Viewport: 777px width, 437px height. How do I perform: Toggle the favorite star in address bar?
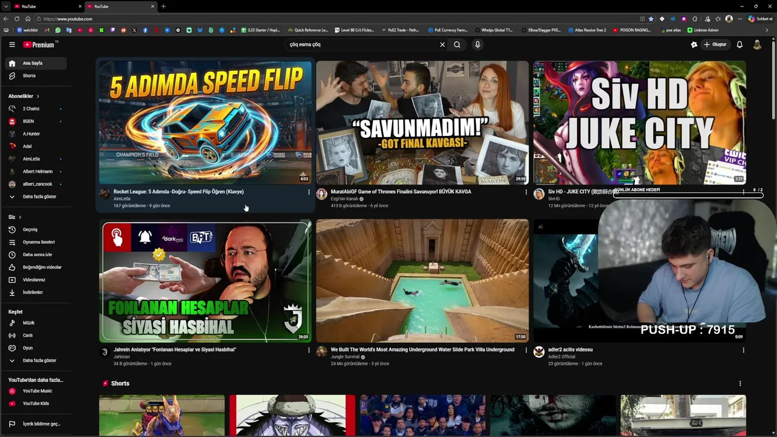point(651,19)
